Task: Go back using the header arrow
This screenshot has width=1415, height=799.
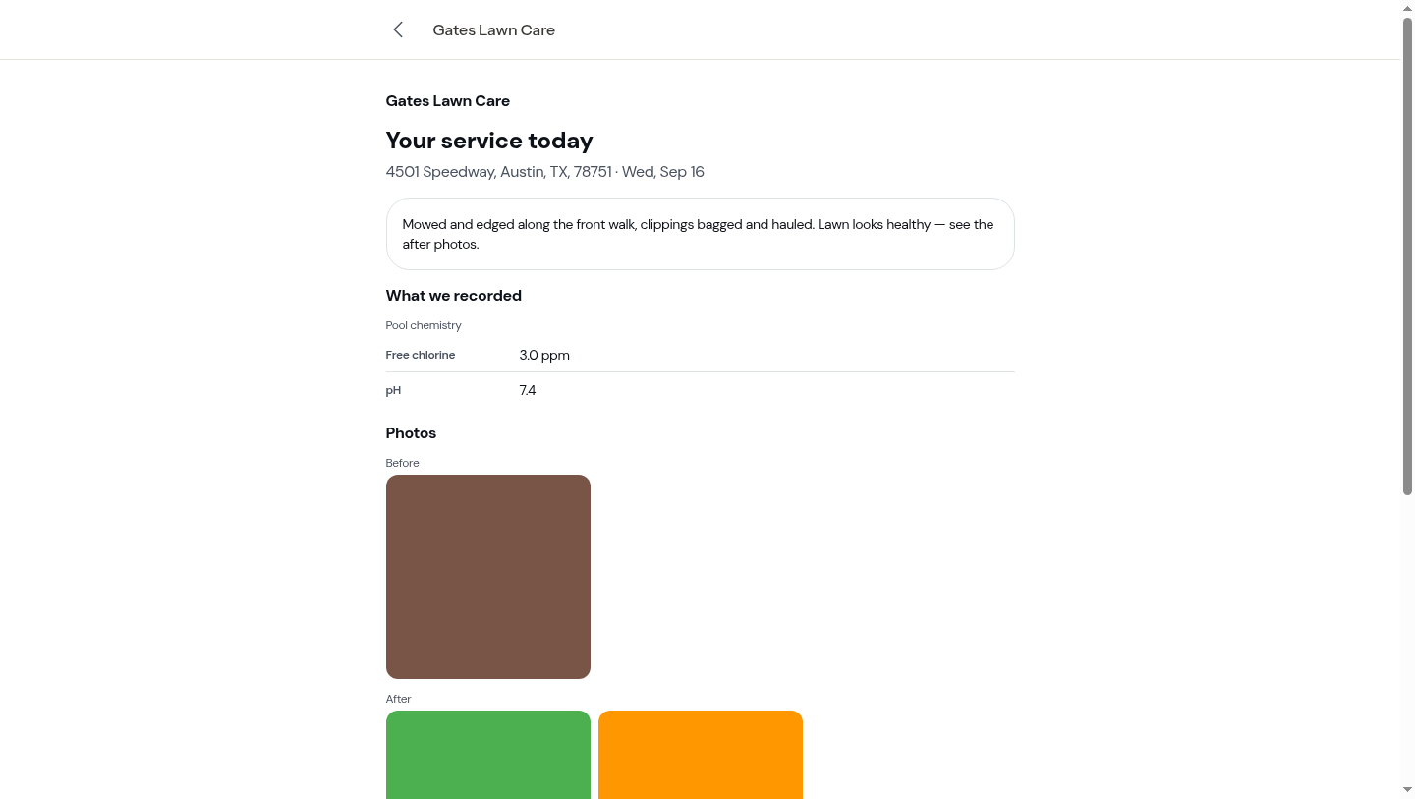Action: tap(398, 29)
